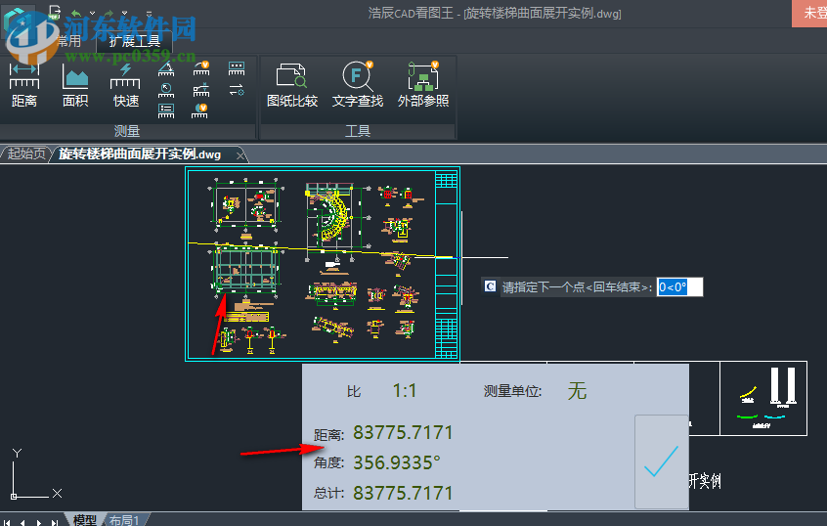Click the 总计 total value
Screen dimensions: 827x526
pyautogui.click(x=403, y=493)
